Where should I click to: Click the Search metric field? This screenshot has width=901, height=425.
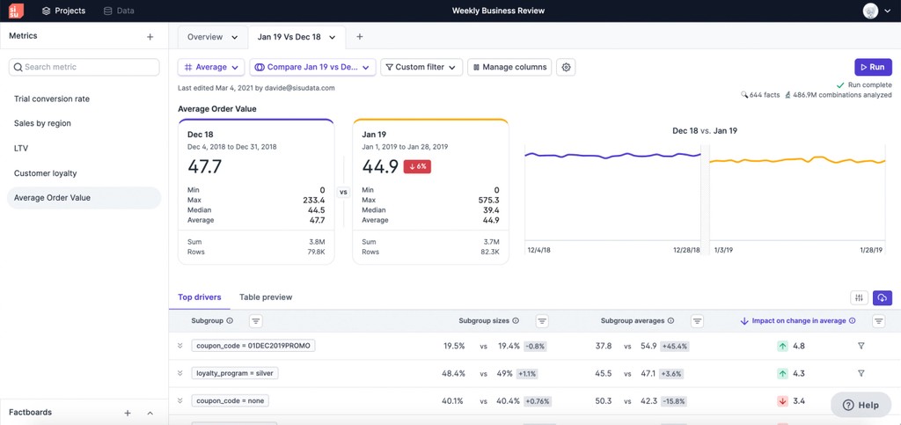pyautogui.click(x=84, y=67)
